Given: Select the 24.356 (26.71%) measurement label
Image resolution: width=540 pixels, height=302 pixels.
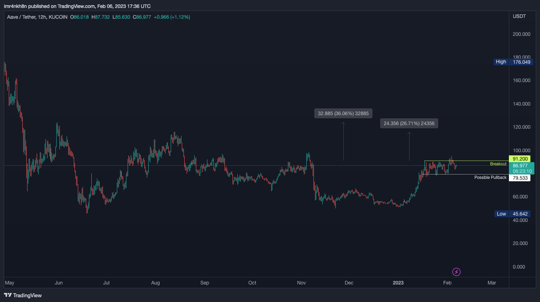Looking at the screenshot, I should point(409,124).
